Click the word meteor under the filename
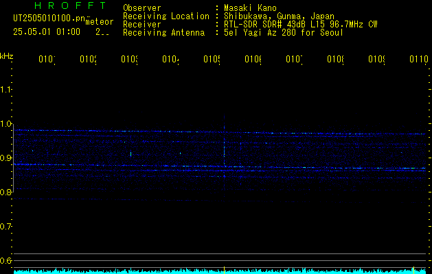This screenshot has height=274, width=432. (x=100, y=22)
